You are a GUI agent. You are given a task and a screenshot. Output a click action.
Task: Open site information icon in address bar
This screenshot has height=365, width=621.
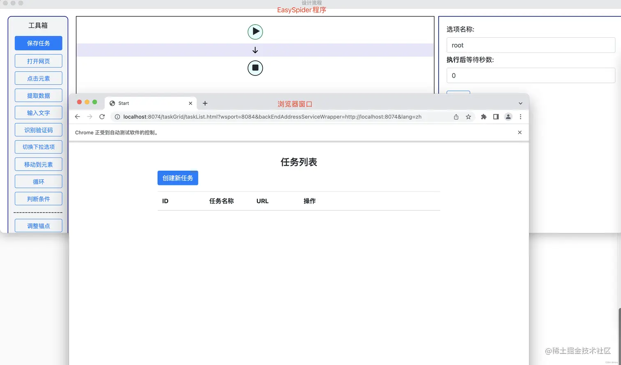117,116
